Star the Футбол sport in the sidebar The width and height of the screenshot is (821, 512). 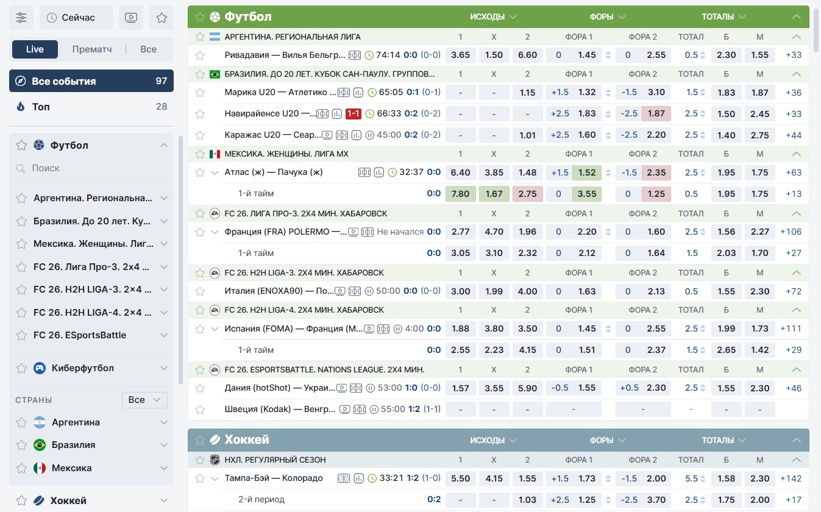[21, 145]
